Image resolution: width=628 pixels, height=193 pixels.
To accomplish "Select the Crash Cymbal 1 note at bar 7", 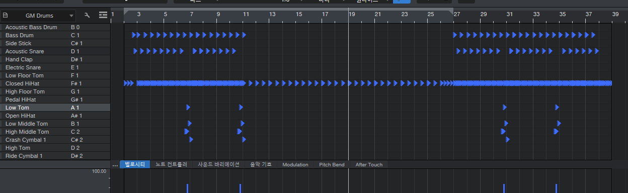I will click(x=191, y=140).
